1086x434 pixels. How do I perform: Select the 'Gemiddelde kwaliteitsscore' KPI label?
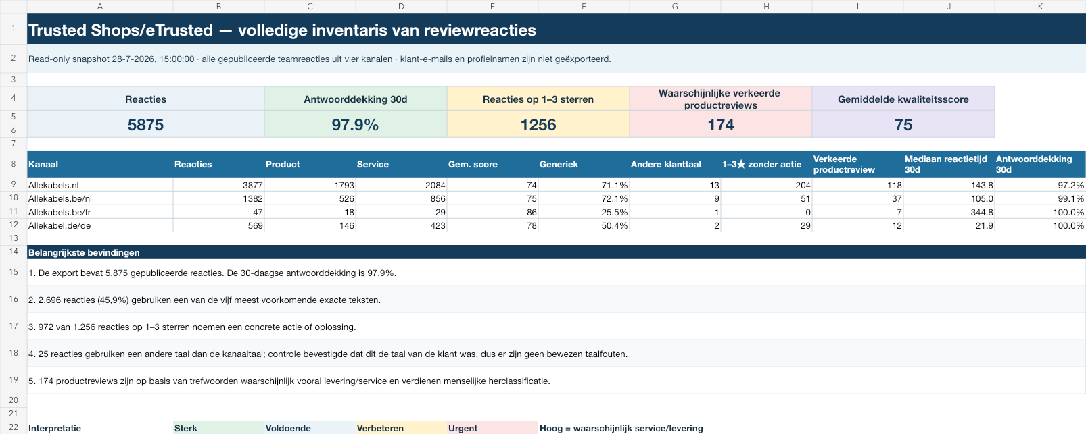903,99
